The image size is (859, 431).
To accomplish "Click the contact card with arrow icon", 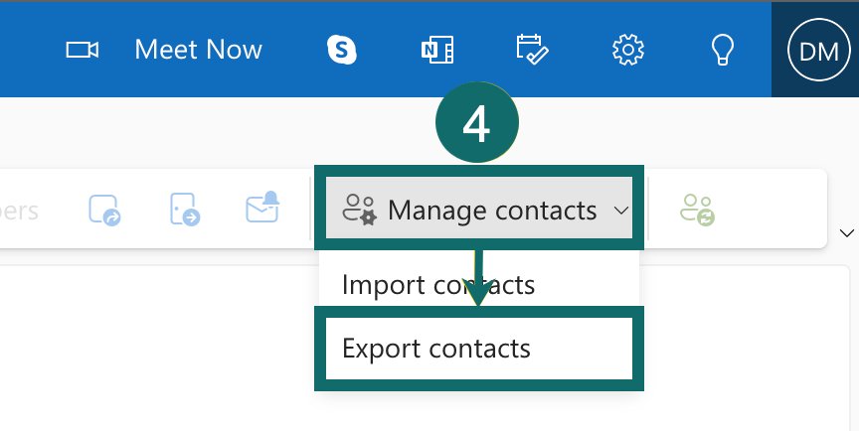I will coord(104,210).
